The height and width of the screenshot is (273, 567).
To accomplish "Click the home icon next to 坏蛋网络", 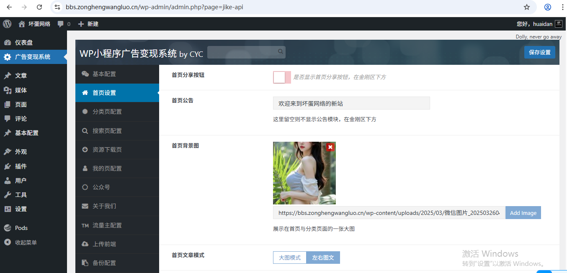I will [x=22, y=24].
